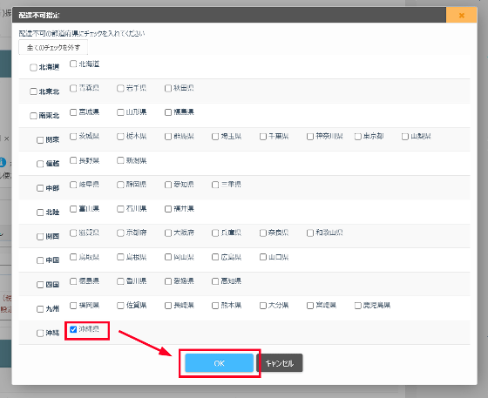
Task: Check the 愛知県 checkbox
Action: [168, 185]
